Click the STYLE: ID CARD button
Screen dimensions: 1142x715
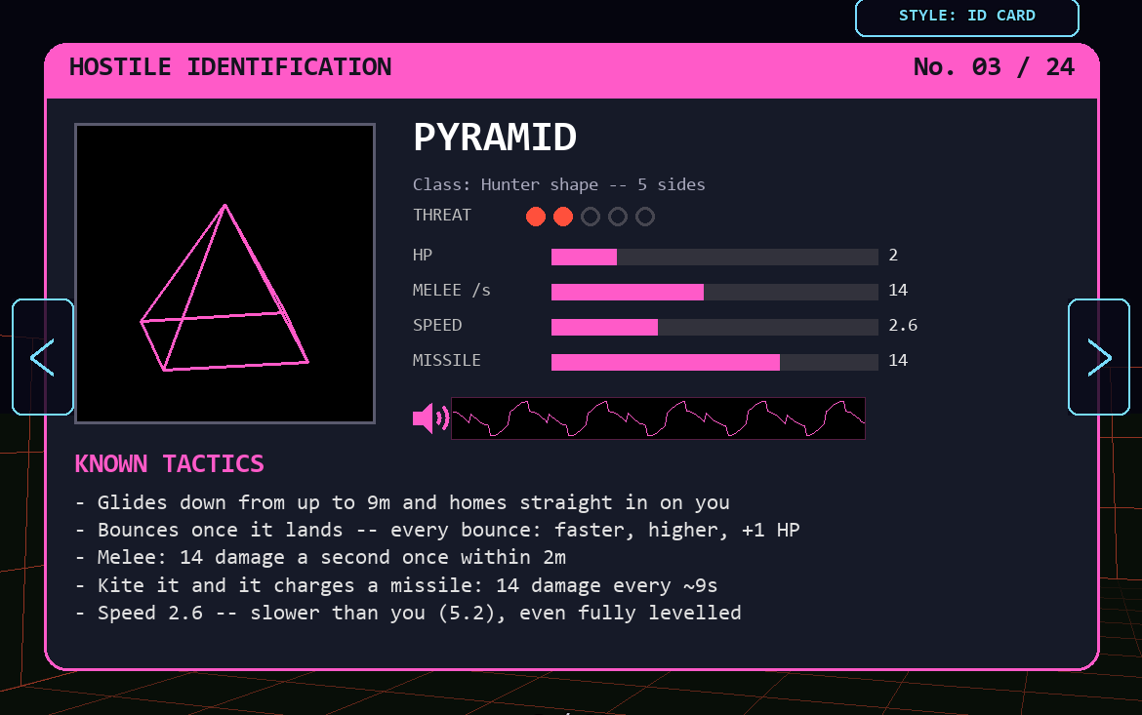tap(966, 16)
